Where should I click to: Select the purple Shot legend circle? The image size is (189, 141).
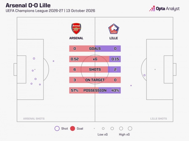point(57,128)
